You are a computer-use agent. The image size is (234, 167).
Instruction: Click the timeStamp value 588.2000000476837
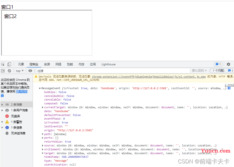75,157
